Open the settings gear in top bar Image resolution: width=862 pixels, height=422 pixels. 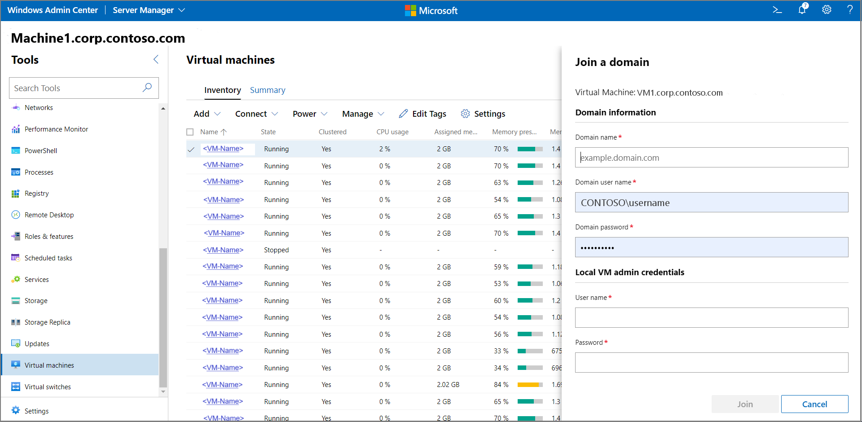827,10
